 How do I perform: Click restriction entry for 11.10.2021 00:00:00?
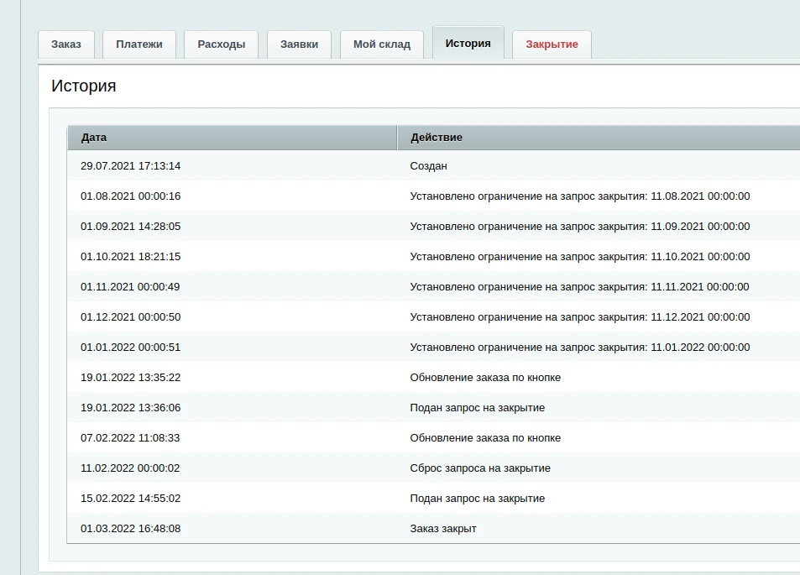click(x=580, y=256)
